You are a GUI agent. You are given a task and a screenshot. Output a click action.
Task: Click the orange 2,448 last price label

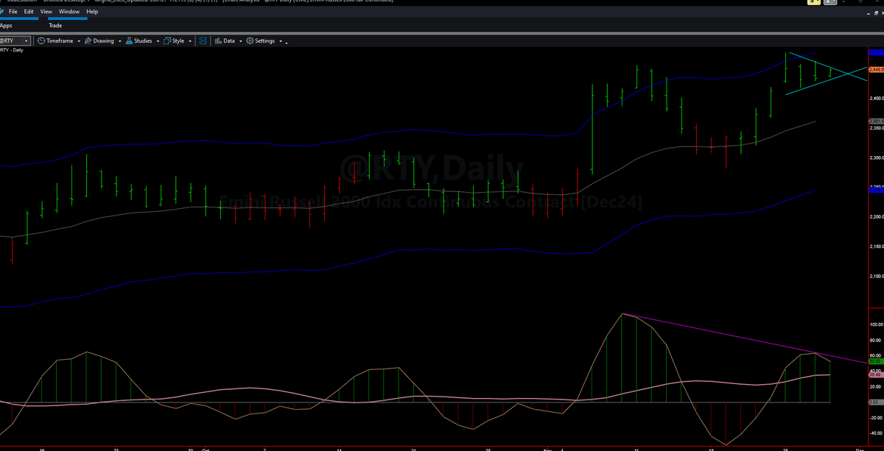point(876,69)
